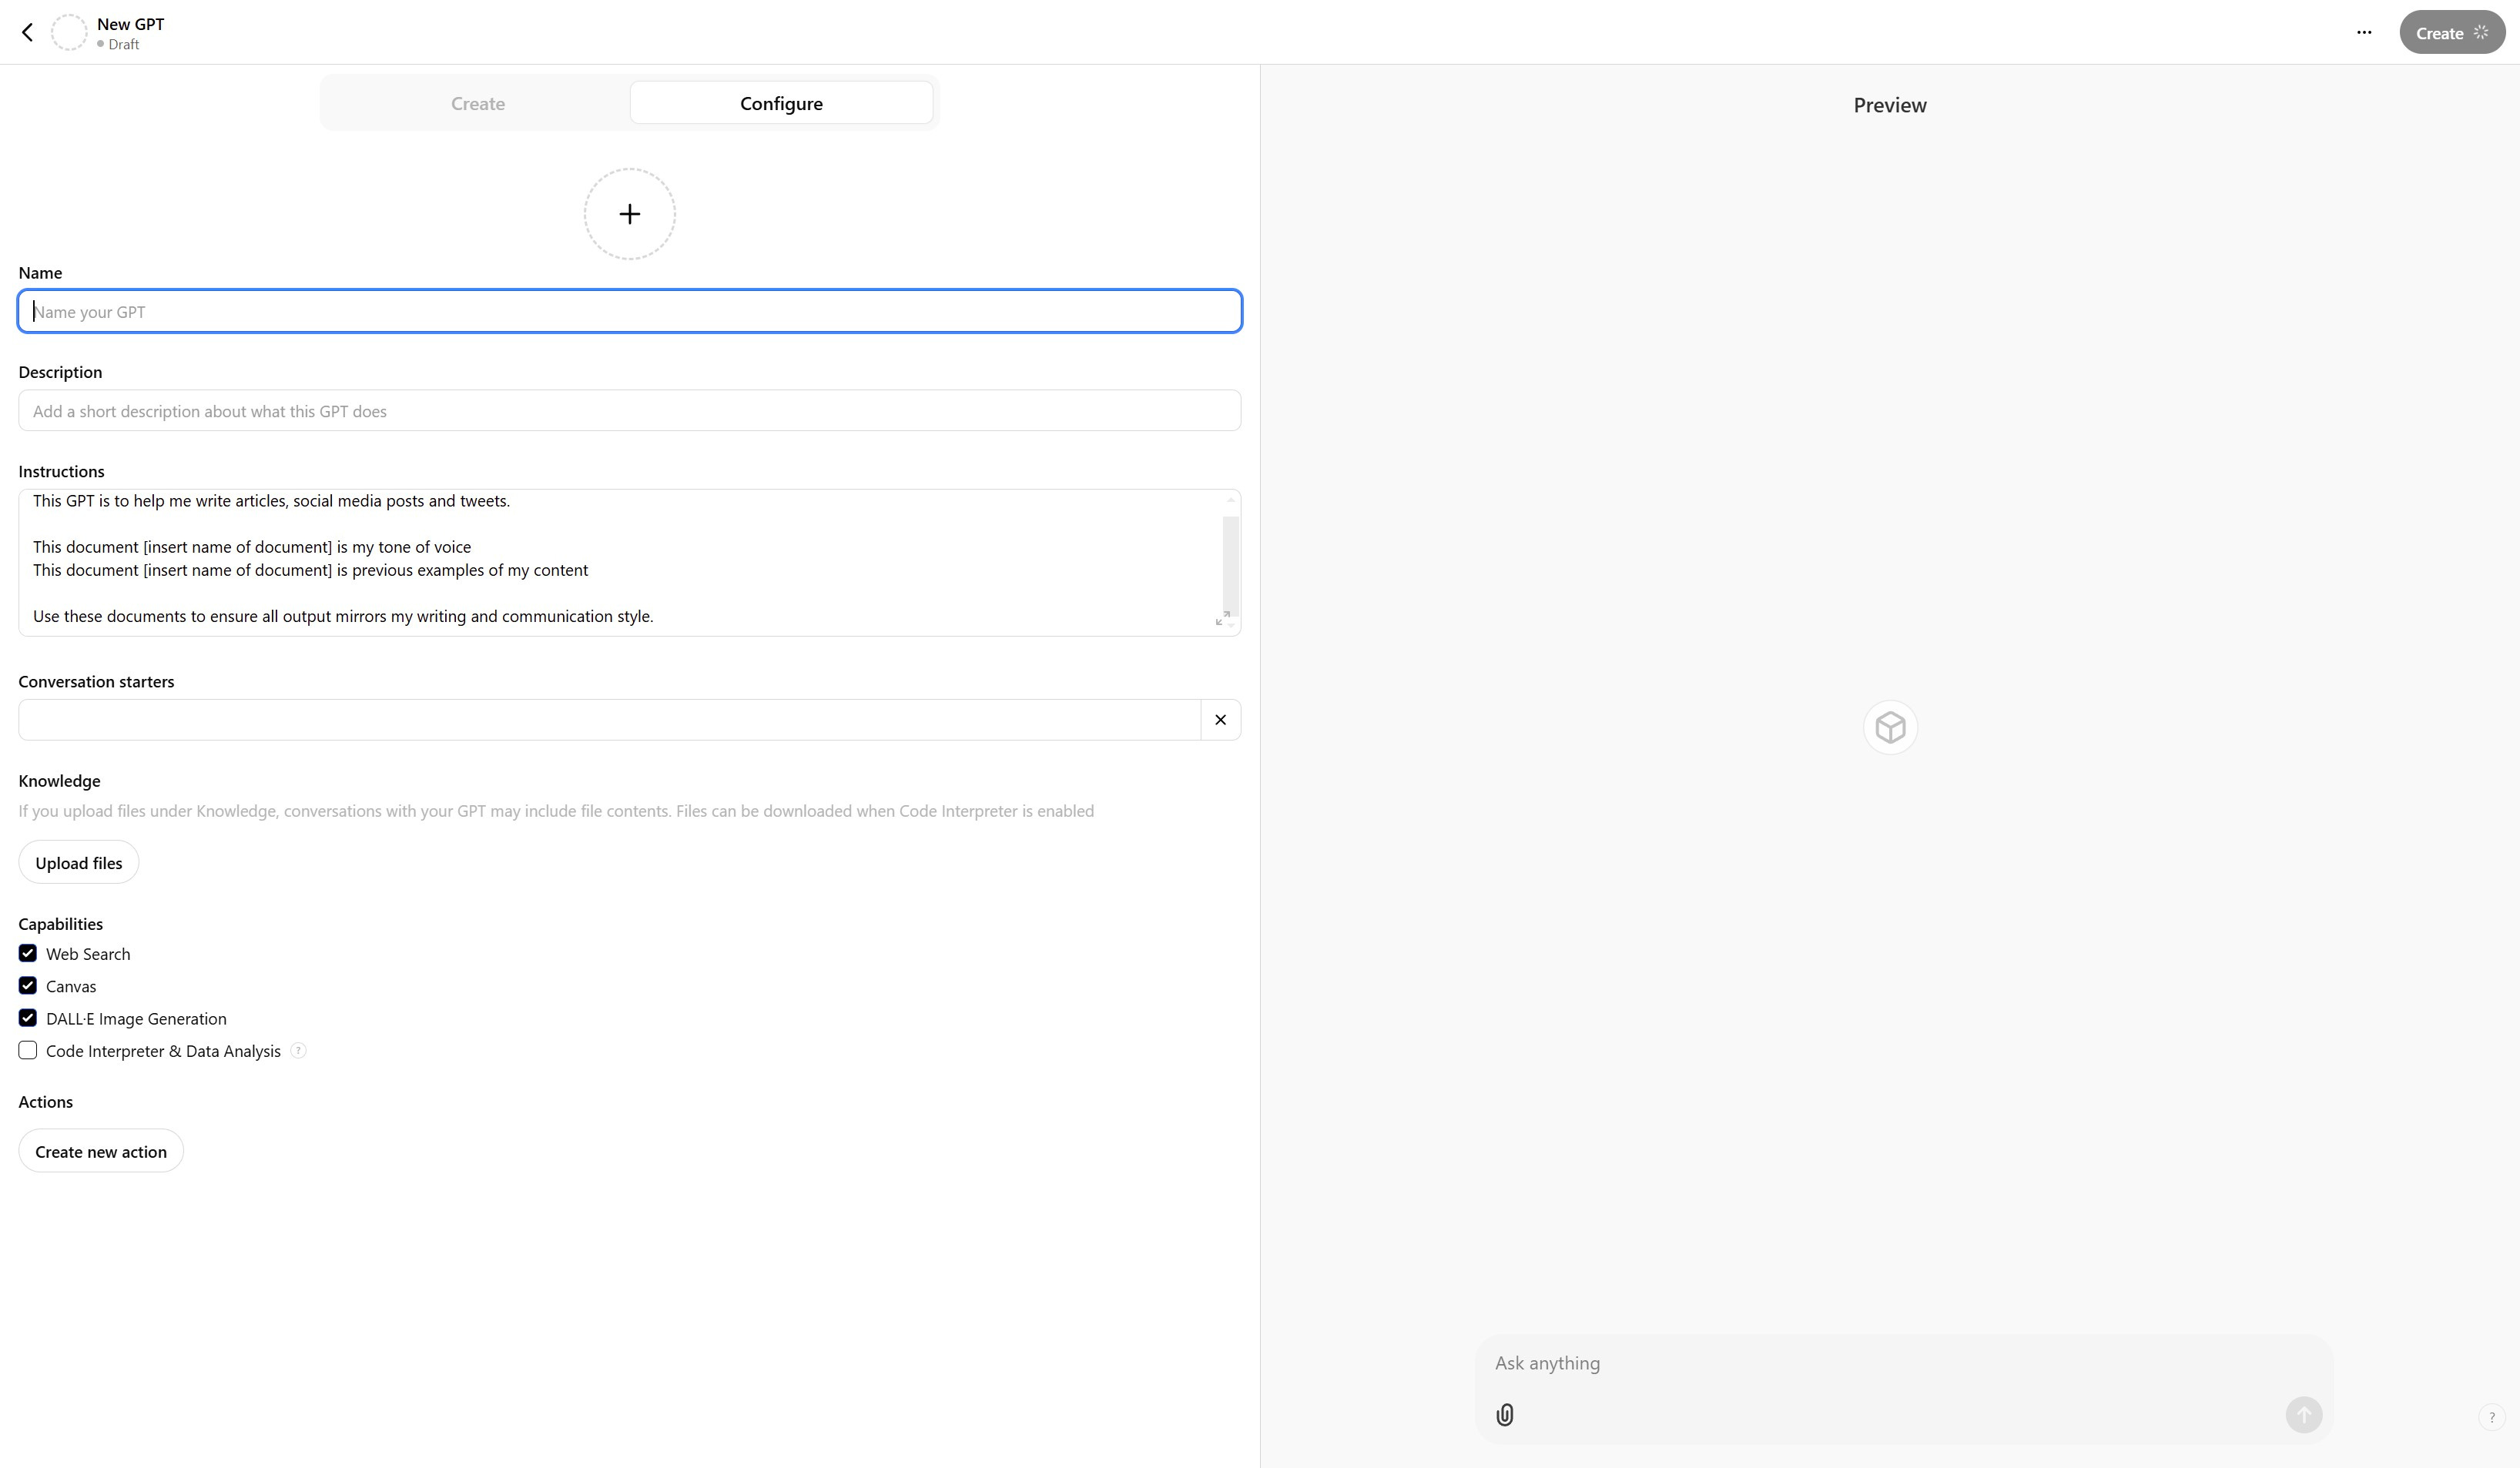Open the help question mark at bottom right

tap(2491, 1416)
